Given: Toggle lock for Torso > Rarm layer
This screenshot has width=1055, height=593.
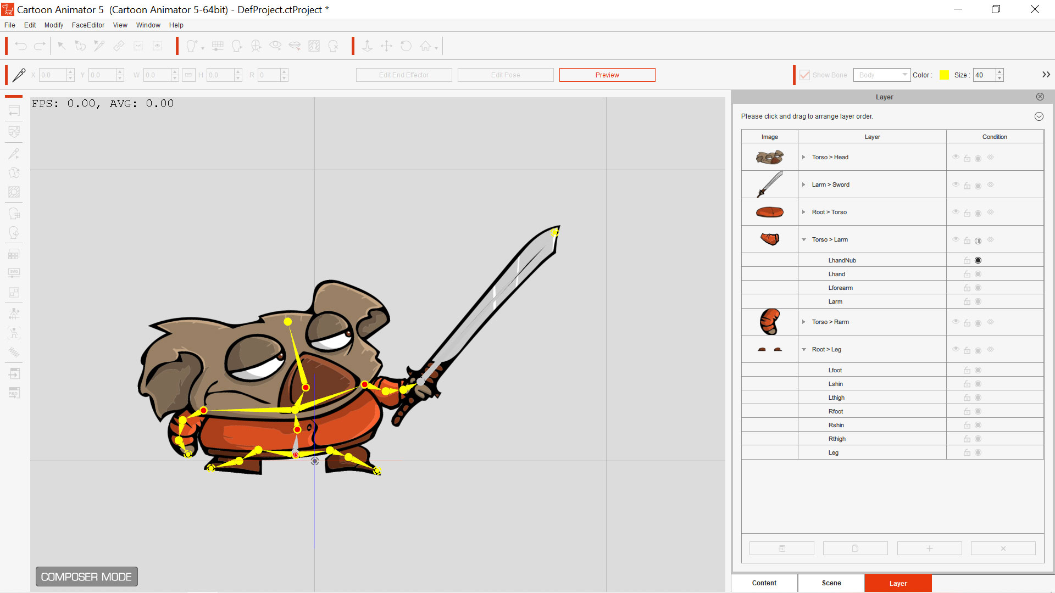Looking at the screenshot, I should pos(967,323).
